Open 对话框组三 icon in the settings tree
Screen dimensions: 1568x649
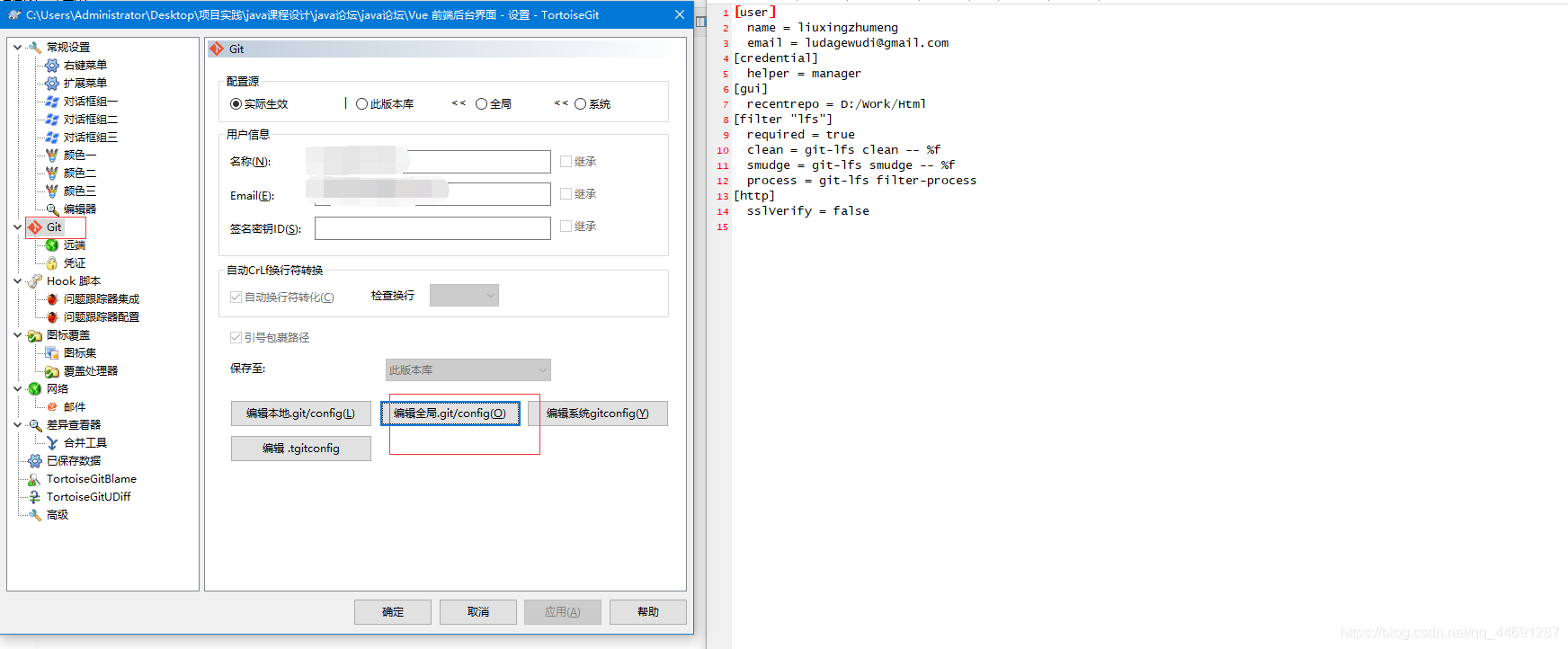[52, 138]
